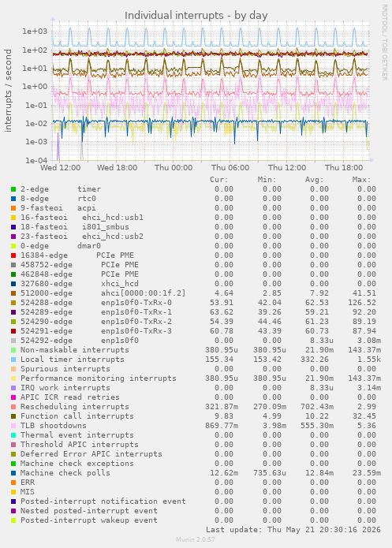The width and height of the screenshot is (392, 548).
Task: Click the Min: column header
Action: [x=267, y=180]
